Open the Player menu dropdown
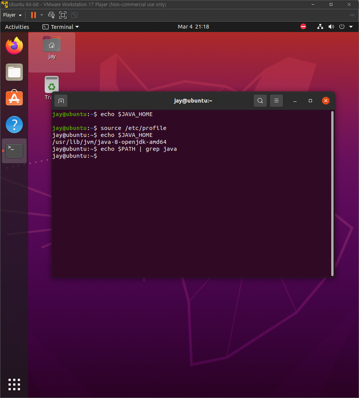Screen dimensions: 359x398 12,15
